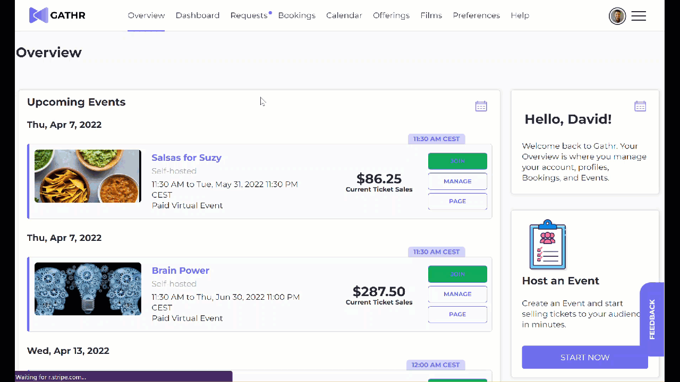Screen dimensions: 680x382
Task: Click calendar icon in Hello David card
Action: coord(641,106)
